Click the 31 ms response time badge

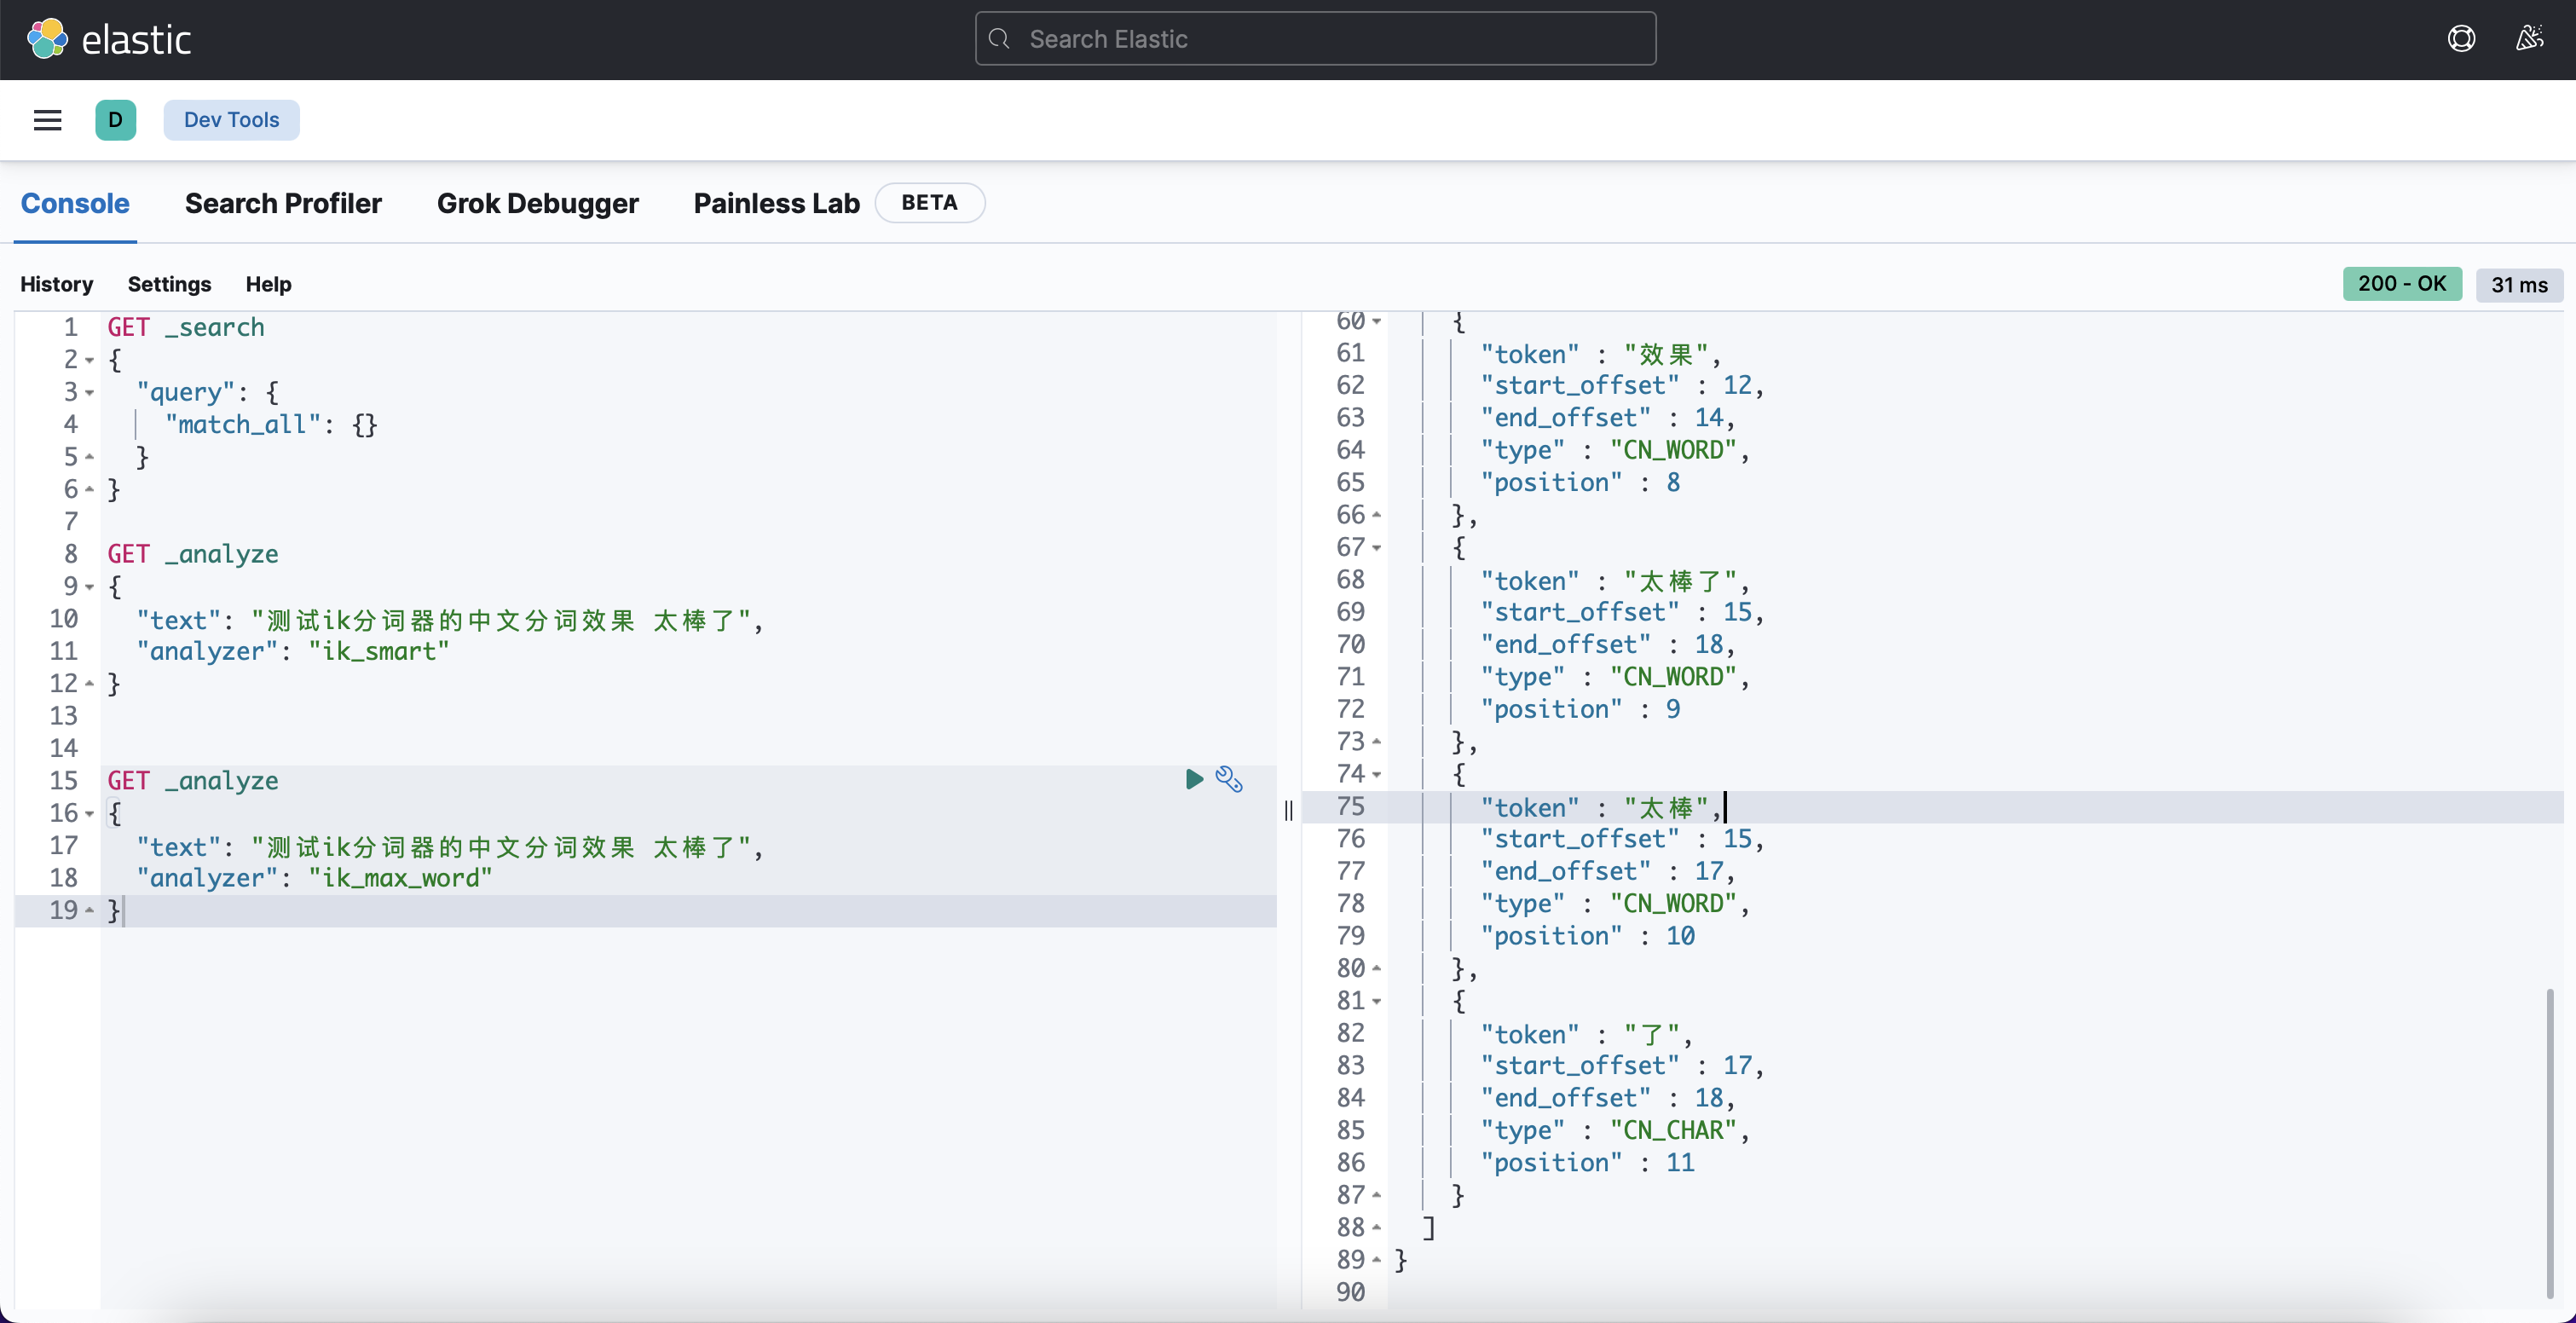pos(2519,285)
